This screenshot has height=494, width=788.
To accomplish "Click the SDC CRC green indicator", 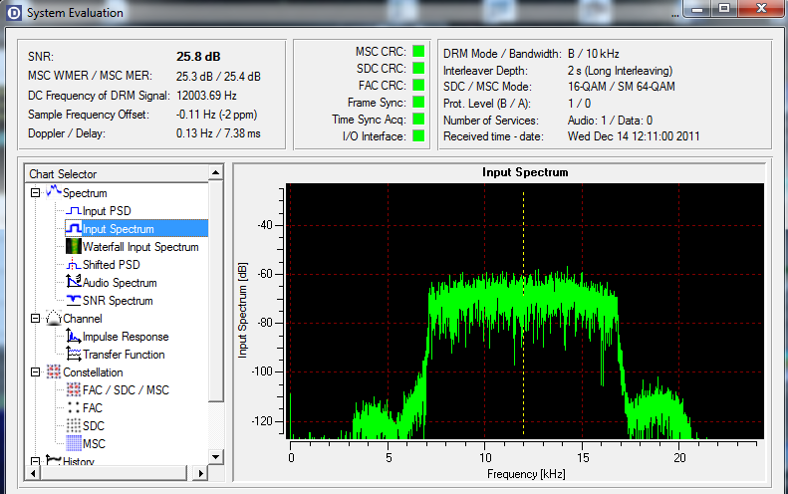I will click(x=418, y=69).
